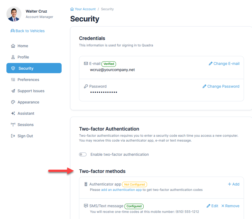Click the Assistant sparkle icon
The width and height of the screenshot is (252, 219).
coord(13,114)
